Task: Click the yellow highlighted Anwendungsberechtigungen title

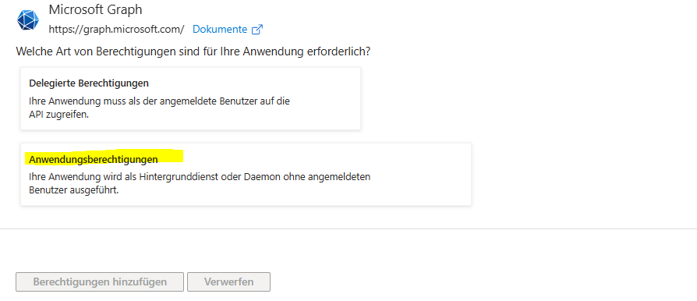Action: click(x=94, y=159)
